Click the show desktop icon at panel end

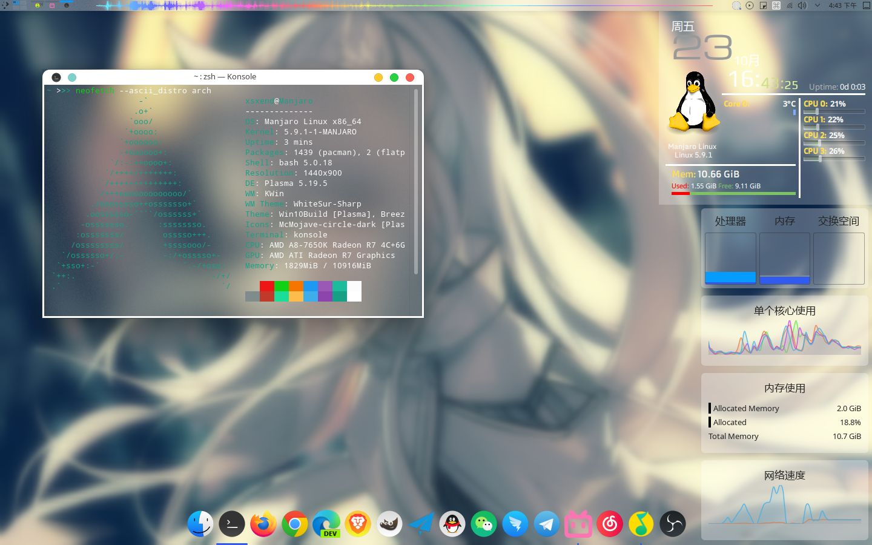tap(866, 5)
